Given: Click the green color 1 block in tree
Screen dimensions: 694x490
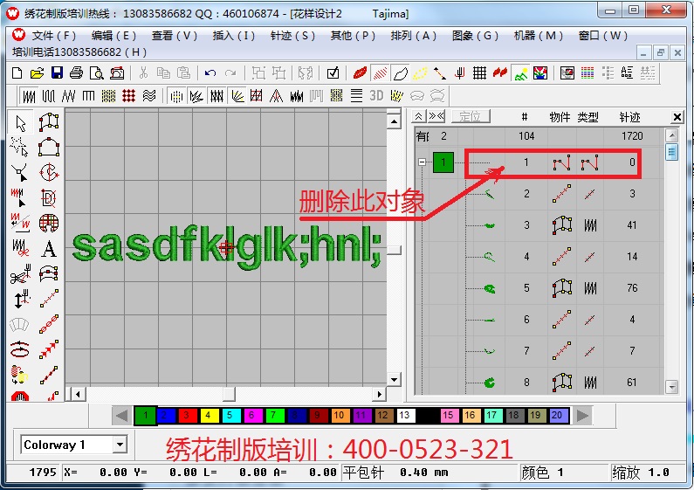Looking at the screenshot, I should (443, 162).
